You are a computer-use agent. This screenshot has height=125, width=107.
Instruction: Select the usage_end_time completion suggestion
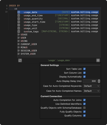coord(58,15)
